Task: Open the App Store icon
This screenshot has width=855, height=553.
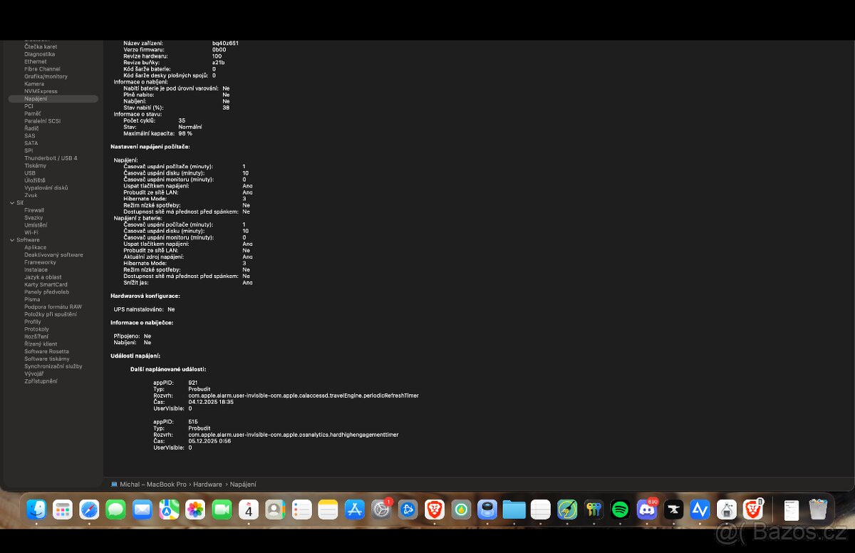Action: click(x=355, y=510)
